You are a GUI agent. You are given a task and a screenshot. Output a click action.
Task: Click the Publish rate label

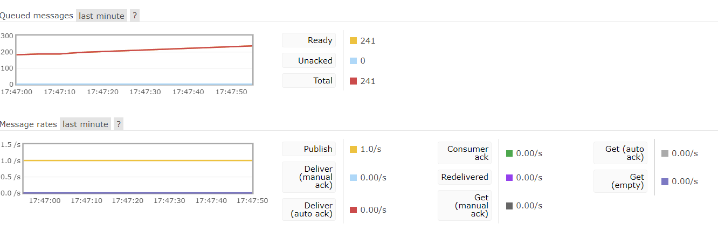point(309,149)
